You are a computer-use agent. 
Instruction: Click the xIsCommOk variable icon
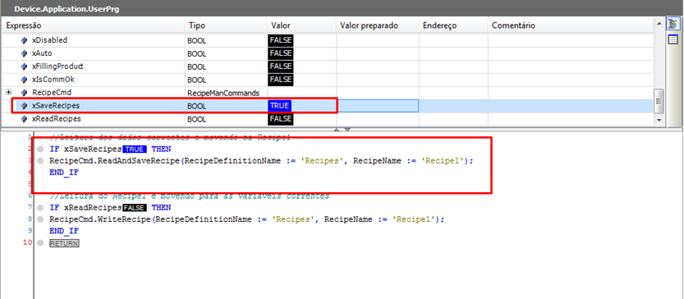pos(25,80)
